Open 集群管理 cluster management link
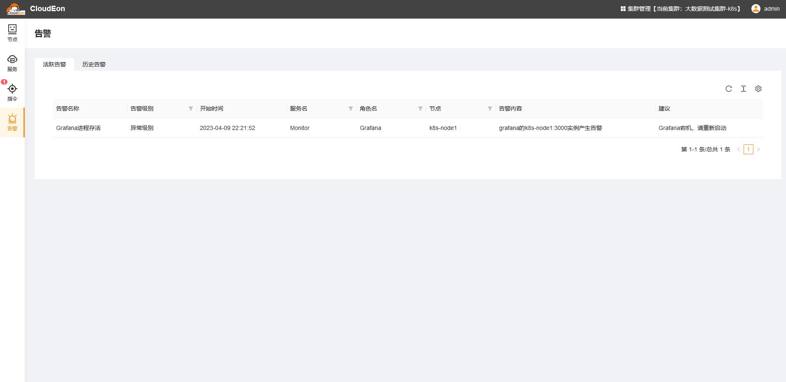Image resolution: width=786 pixels, height=382 pixels. coord(680,9)
